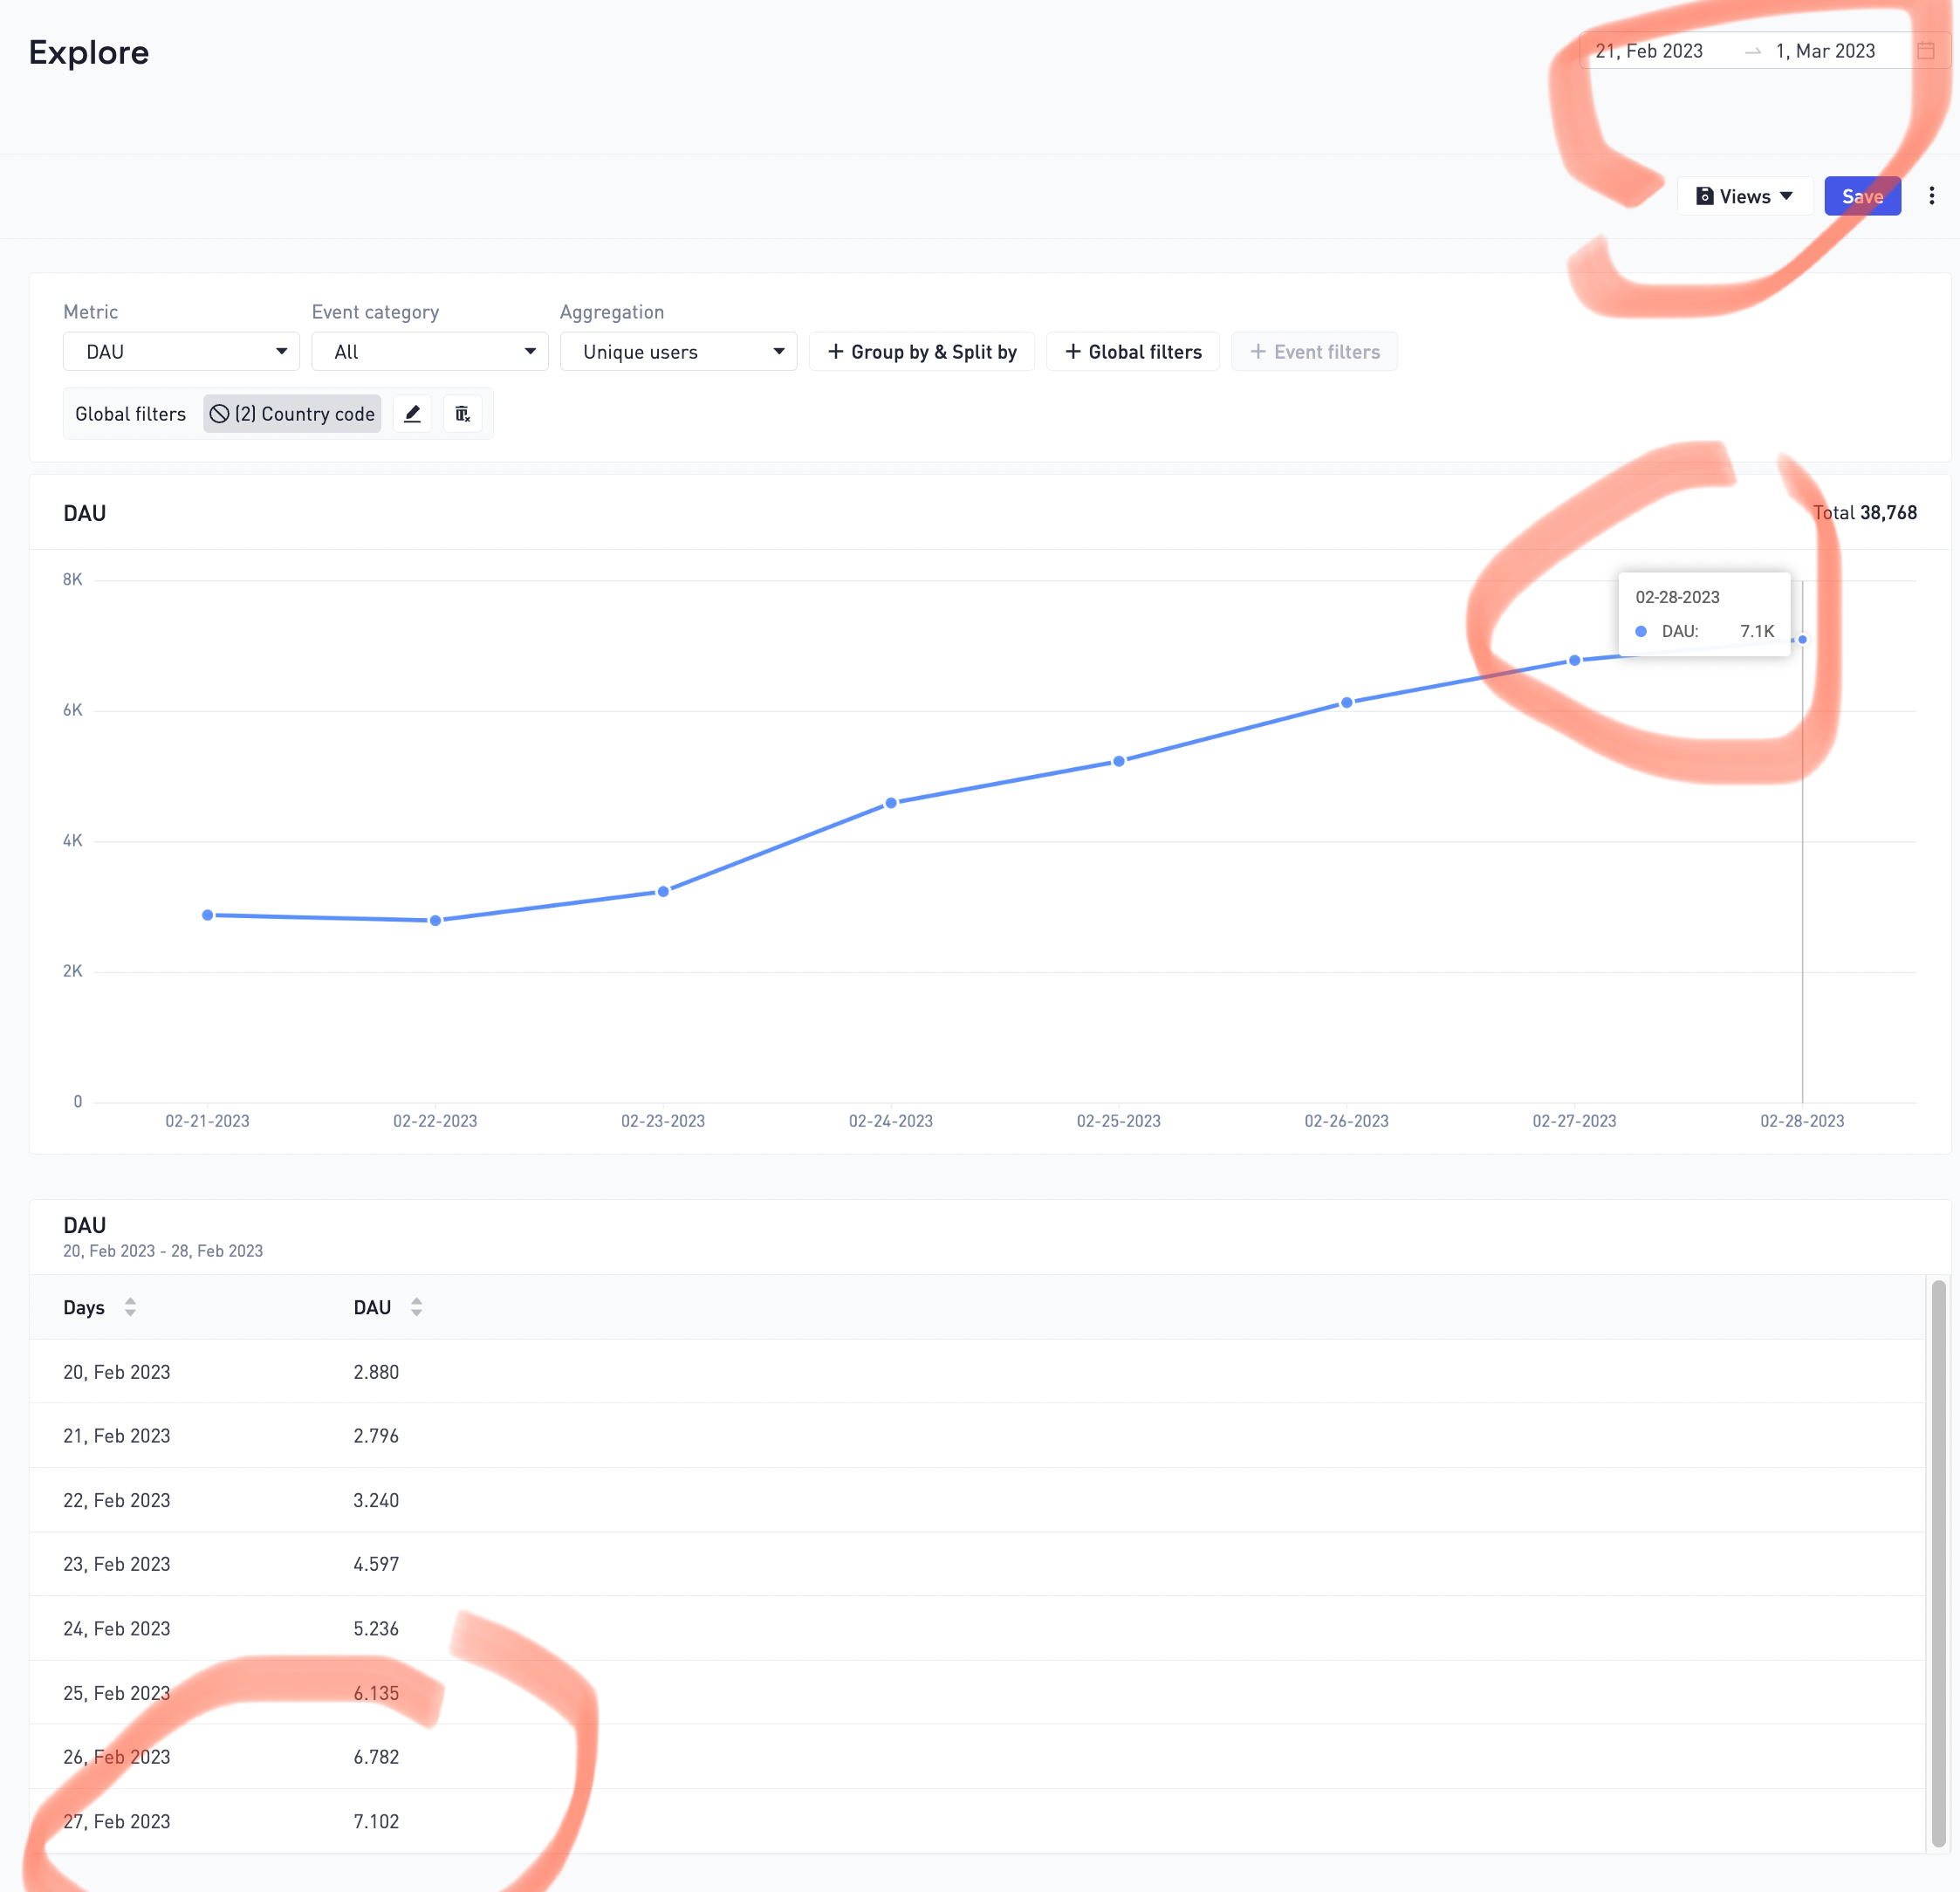1960x1892 pixels.
Task: Click the 02-21-2023 data point on chart
Action: pos(207,915)
